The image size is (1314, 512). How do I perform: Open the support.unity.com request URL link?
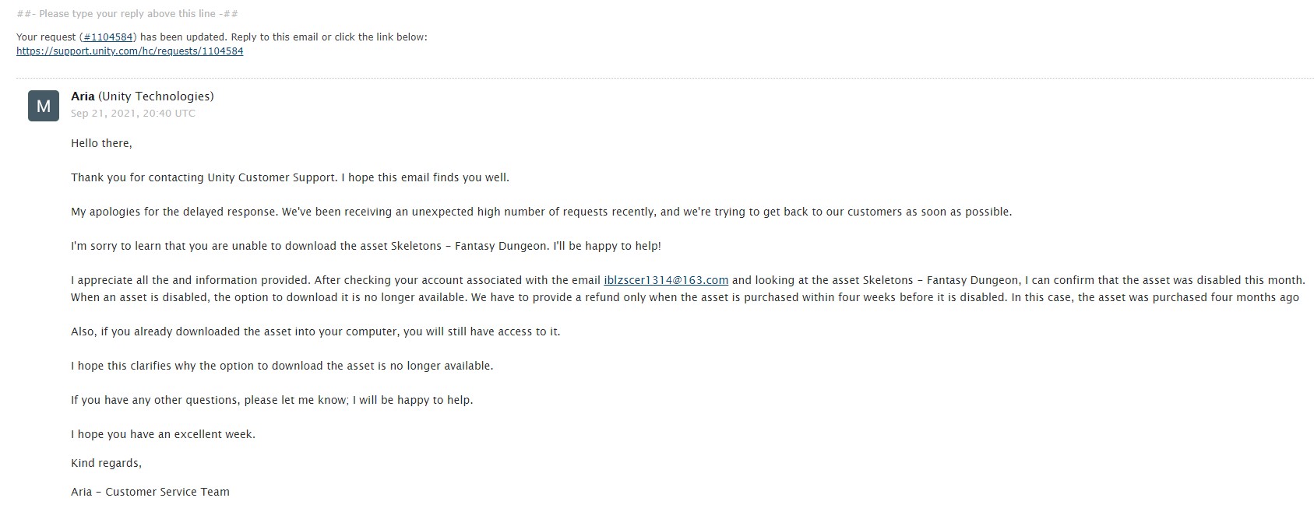(x=130, y=51)
